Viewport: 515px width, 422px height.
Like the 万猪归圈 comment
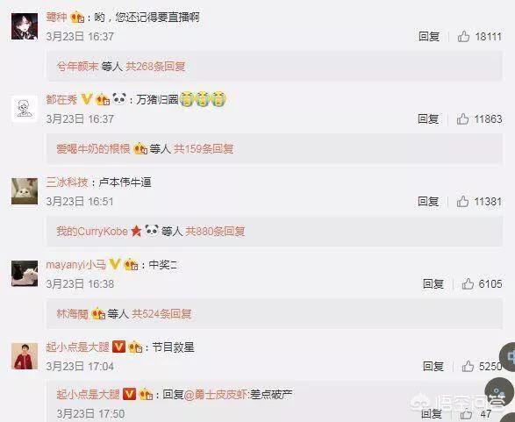click(x=462, y=118)
